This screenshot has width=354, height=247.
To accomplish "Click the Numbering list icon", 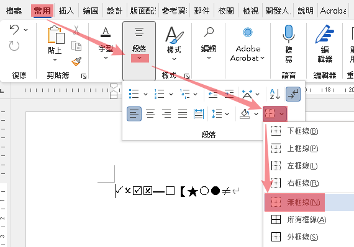I will [x=159, y=94].
